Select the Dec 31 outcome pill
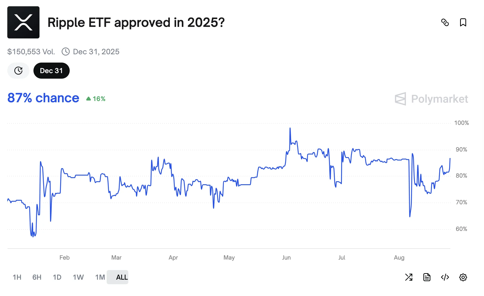Viewport: 484px width, 296px height. [x=51, y=71]
